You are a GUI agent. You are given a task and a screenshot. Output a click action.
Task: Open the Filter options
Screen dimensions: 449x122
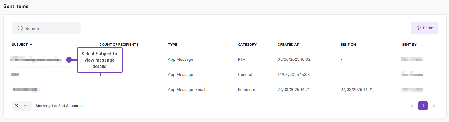tap(424, 28)
